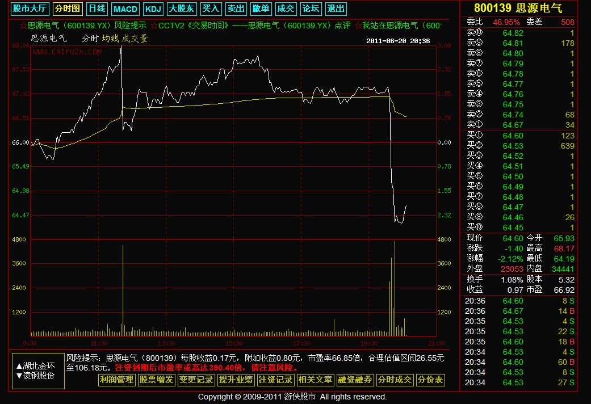Open the 股市大厅 stock hall tab
Screen dimensions: 591x404
(x=30, y=9)
